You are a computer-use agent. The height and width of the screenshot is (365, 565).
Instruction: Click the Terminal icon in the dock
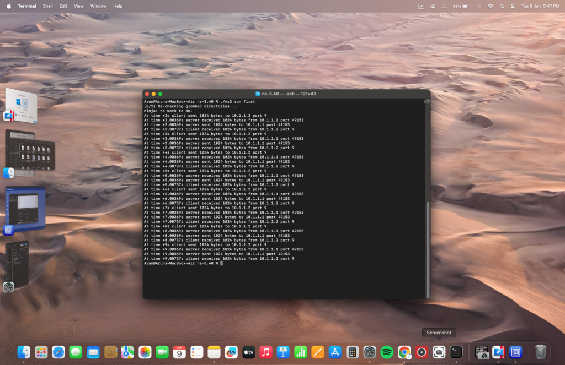[456, 352]
